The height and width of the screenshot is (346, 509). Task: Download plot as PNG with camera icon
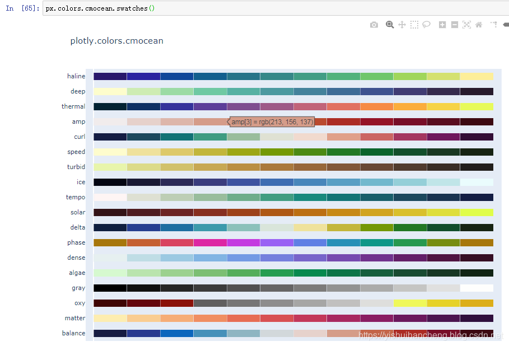pyautogui.click(x=374, y=25)
